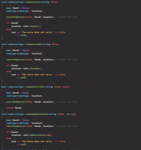This screenshot has width=141, height=150.
Task: Click the videoCheckIn function name
Action: [33, 2]
